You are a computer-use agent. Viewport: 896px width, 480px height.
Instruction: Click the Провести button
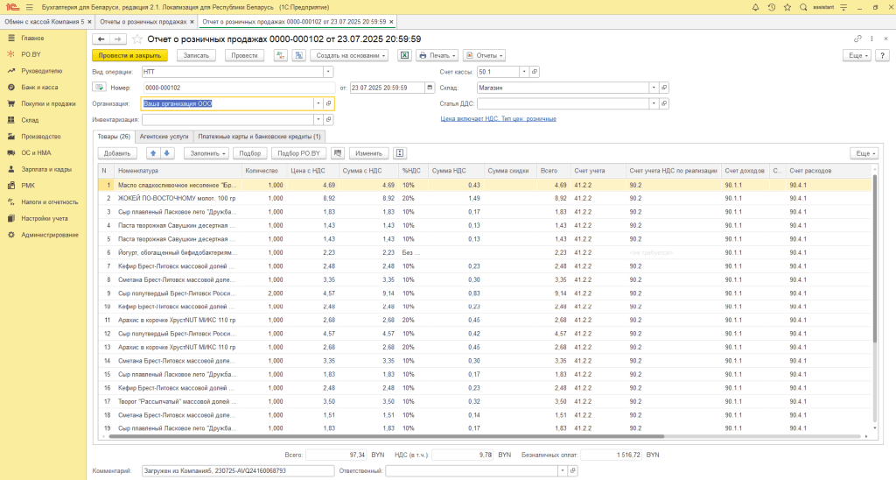tap(245, 55)
